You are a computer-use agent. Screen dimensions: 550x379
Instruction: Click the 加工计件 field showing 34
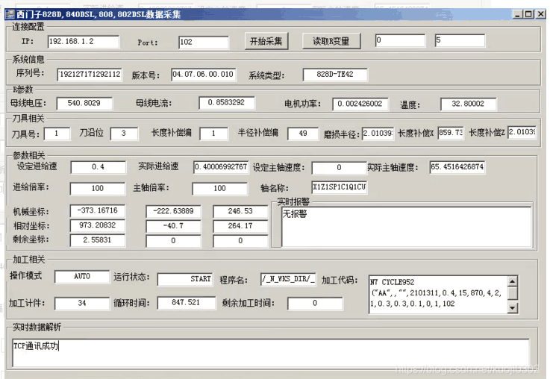(x=82, y=303)
